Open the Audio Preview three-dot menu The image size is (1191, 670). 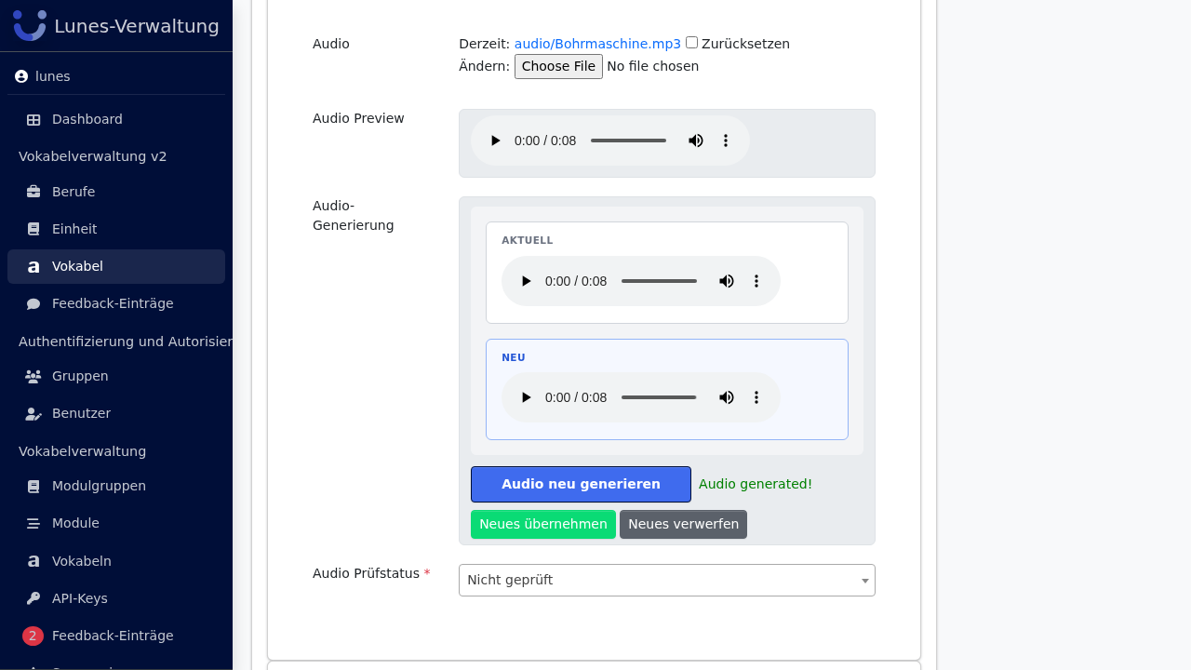coord(726,141)
